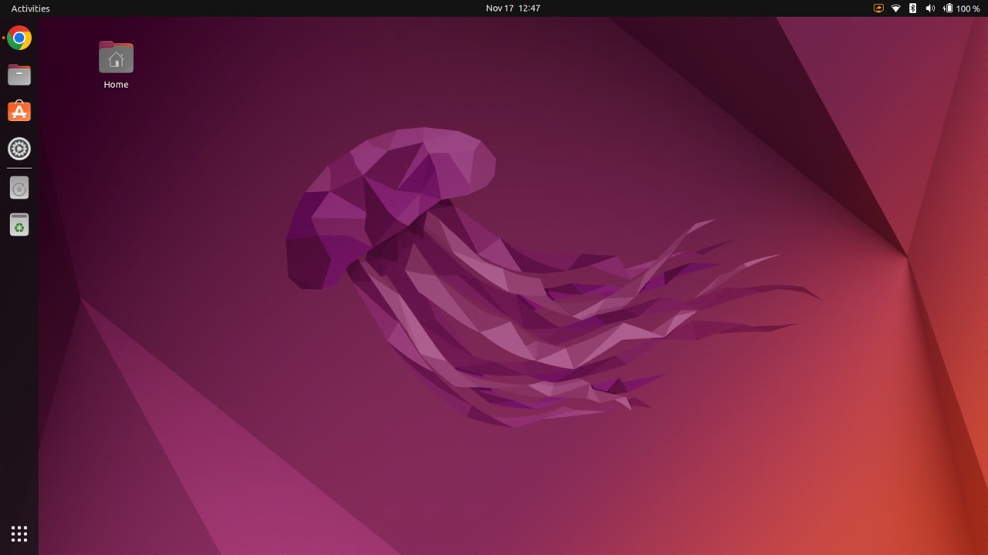Open the Trash in the dock
The height and width of the screenshot is (555, 988).
tap(19, 225)
